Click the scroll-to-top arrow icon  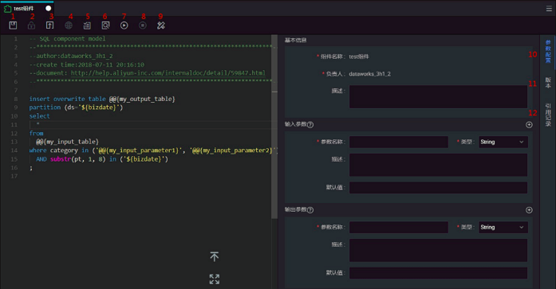click(214, 256)
